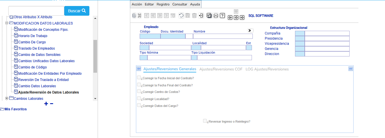The image size is (385, 138).
Task: Open the Registro menu
Action: coord(163,4)
